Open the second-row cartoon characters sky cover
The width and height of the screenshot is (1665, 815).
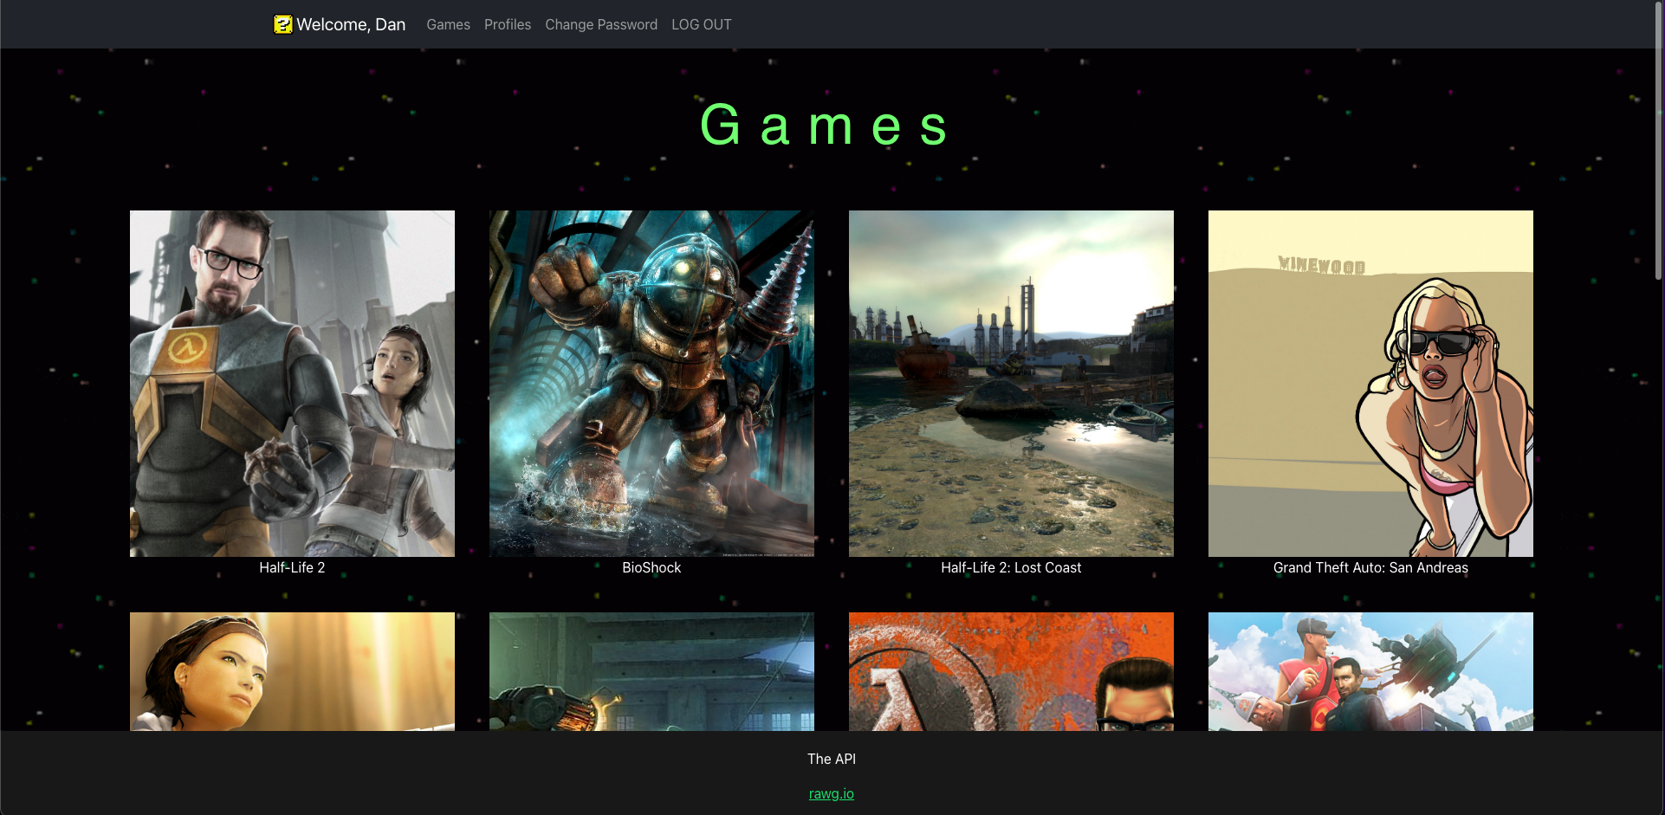(x=1370, y=671)
